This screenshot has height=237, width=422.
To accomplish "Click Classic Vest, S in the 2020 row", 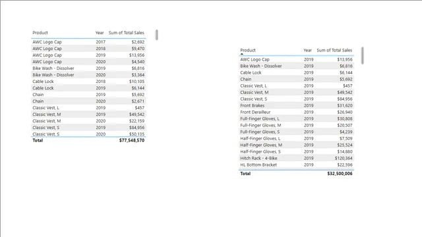I will (46, 134).
